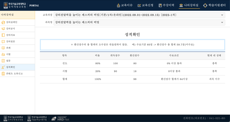The image size is (230, 122).
Task: Click the 콘텐츠 오류신고 clipboard icon
Action: pyautogui.click(x=3, y=74)
